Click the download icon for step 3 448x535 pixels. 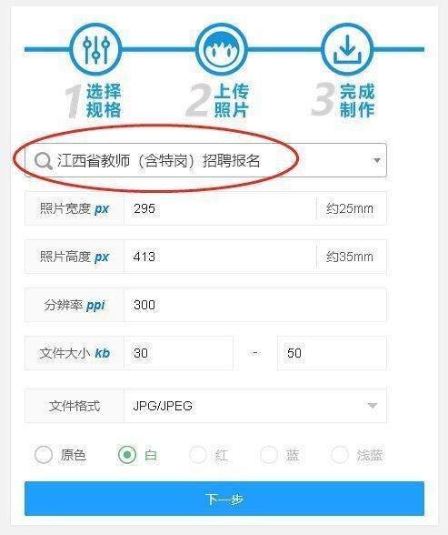pos(347,49)
